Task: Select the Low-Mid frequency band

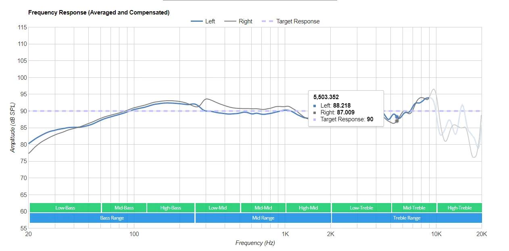Action: (x=217, y=208)
